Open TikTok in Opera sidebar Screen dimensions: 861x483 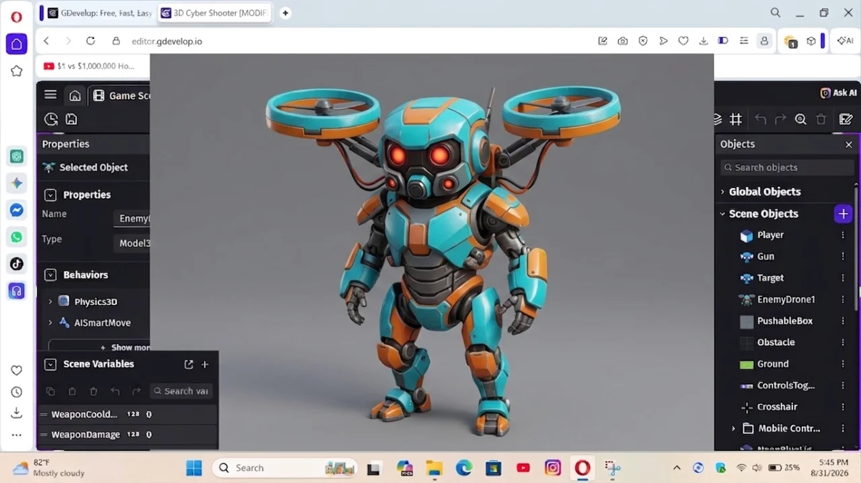[17, 264]
